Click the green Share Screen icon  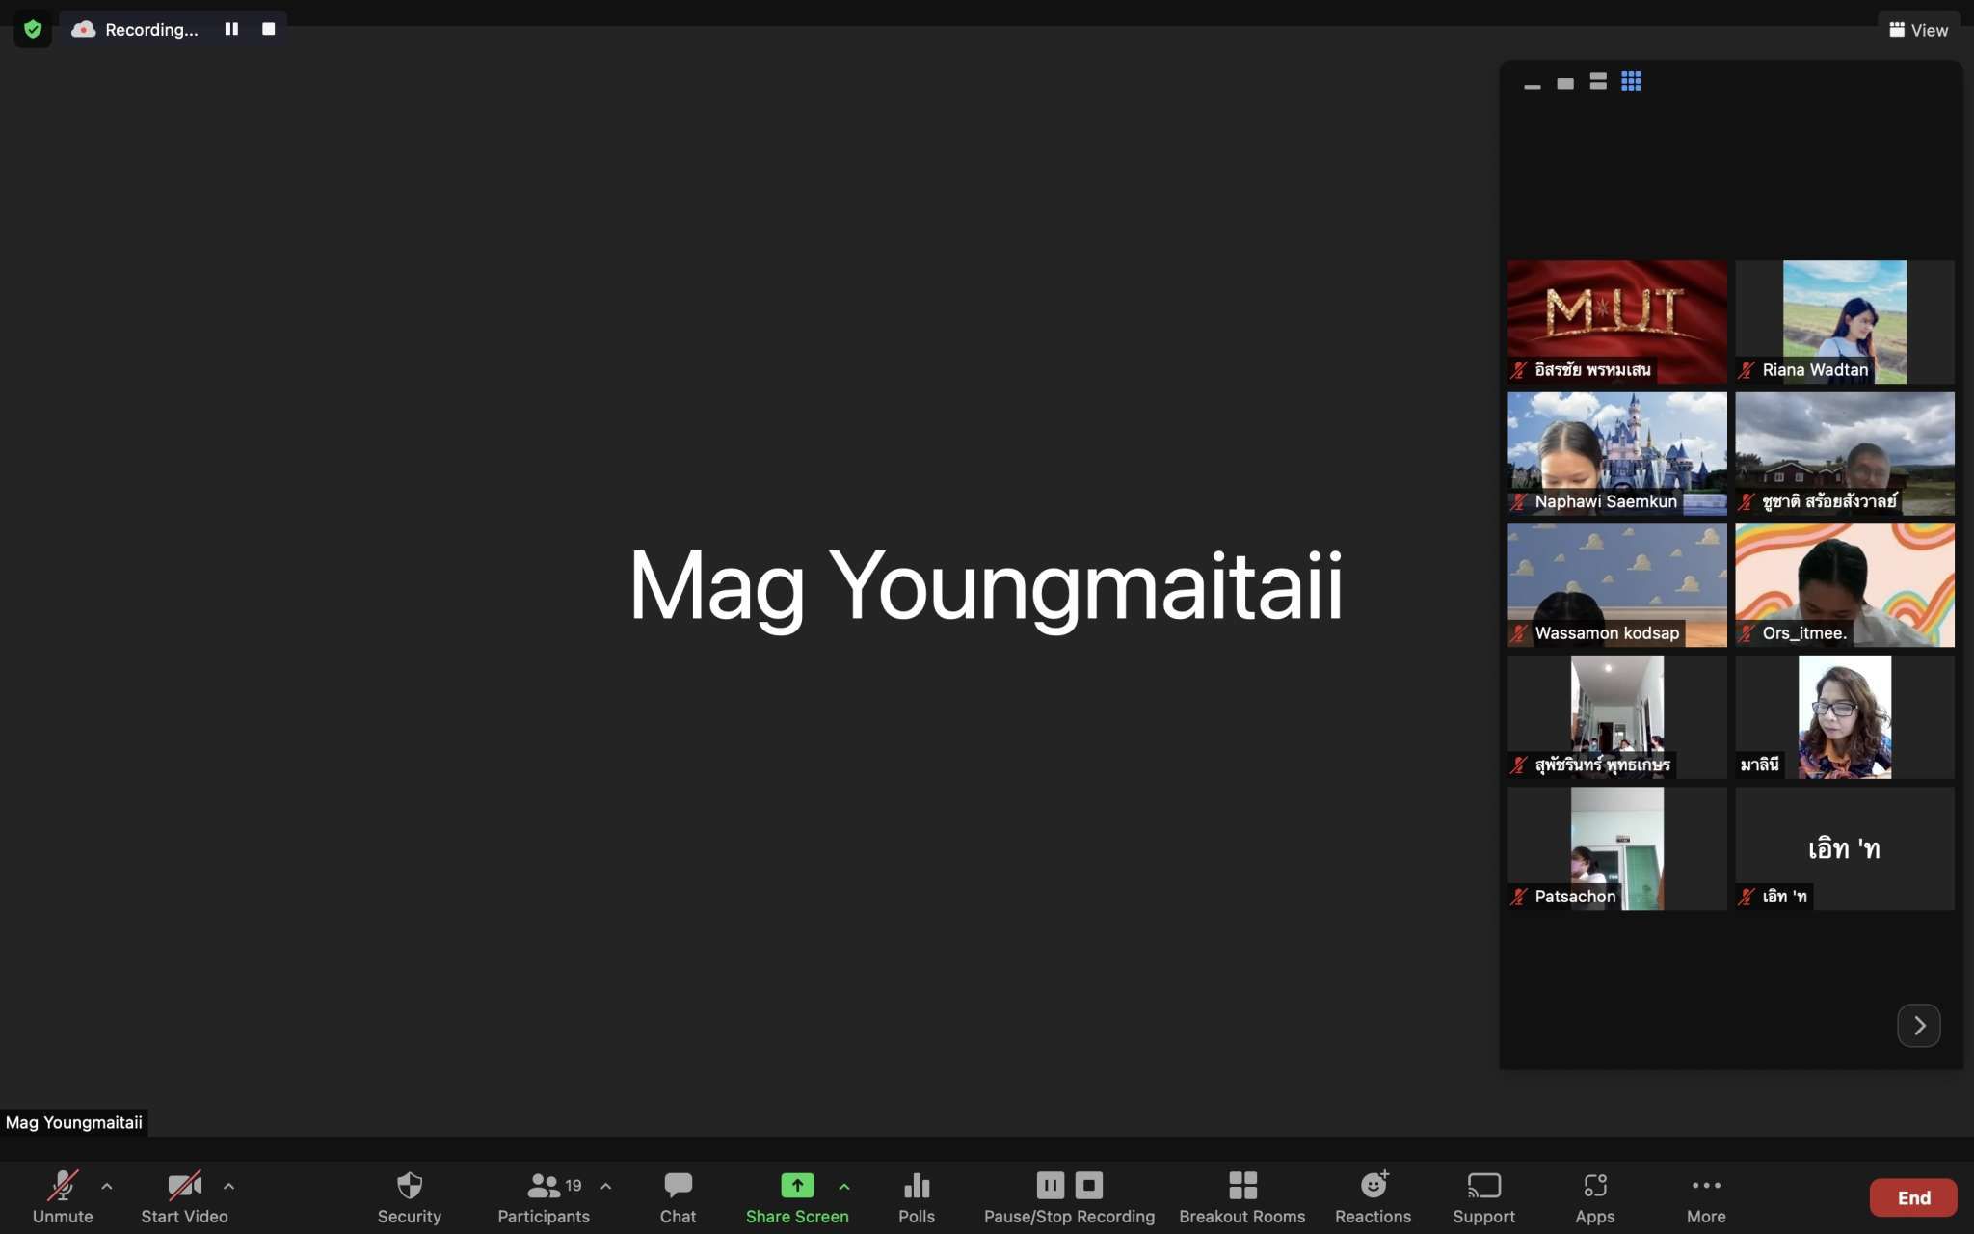click(797, 1186)
